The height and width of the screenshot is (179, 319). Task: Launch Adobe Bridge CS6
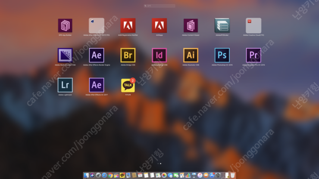click(128, 56)
